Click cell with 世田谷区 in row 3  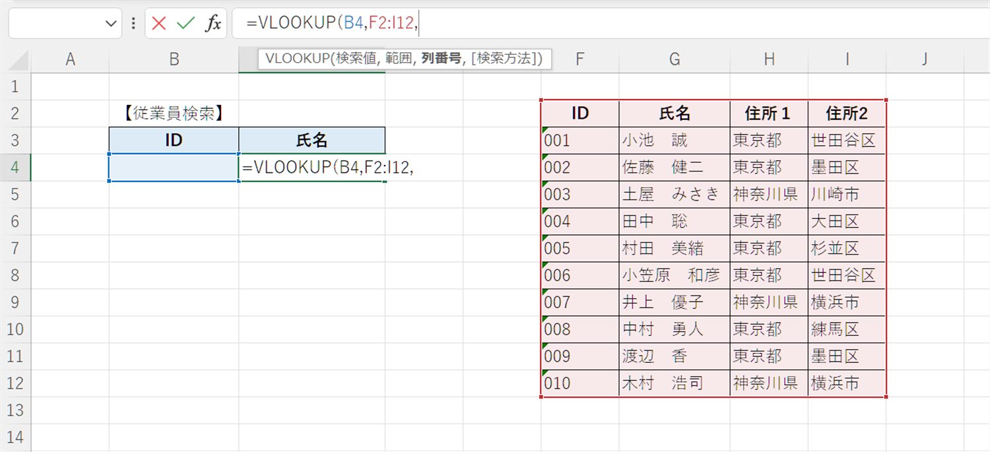[x=846, y=141]
